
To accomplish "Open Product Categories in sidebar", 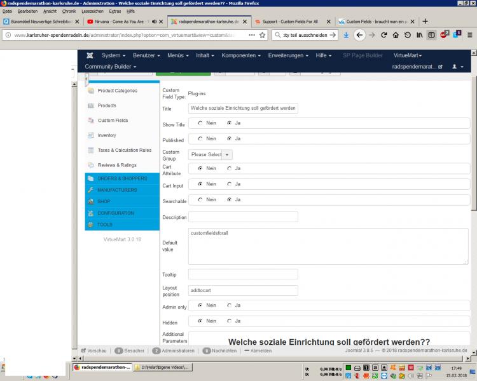I will coord(117,91).
